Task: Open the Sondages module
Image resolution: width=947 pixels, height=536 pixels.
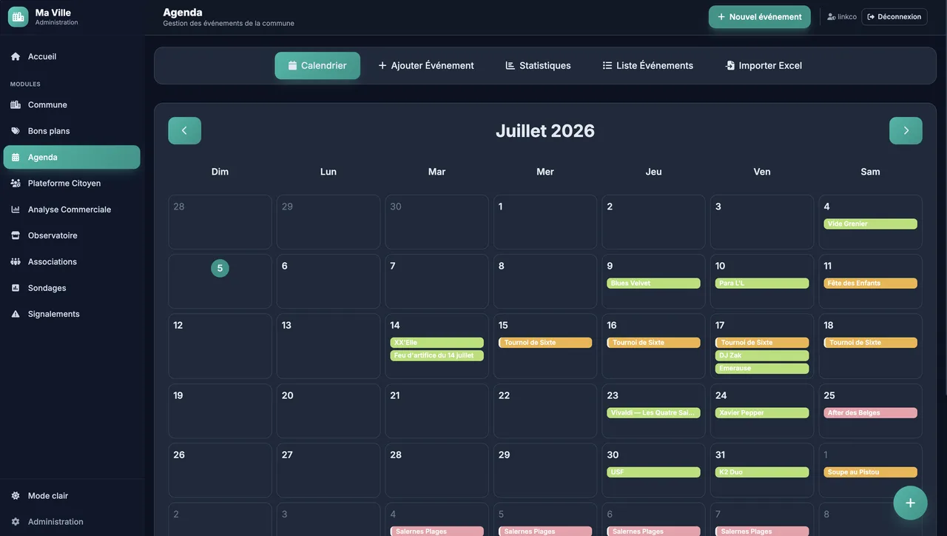Action: [72, 288]
